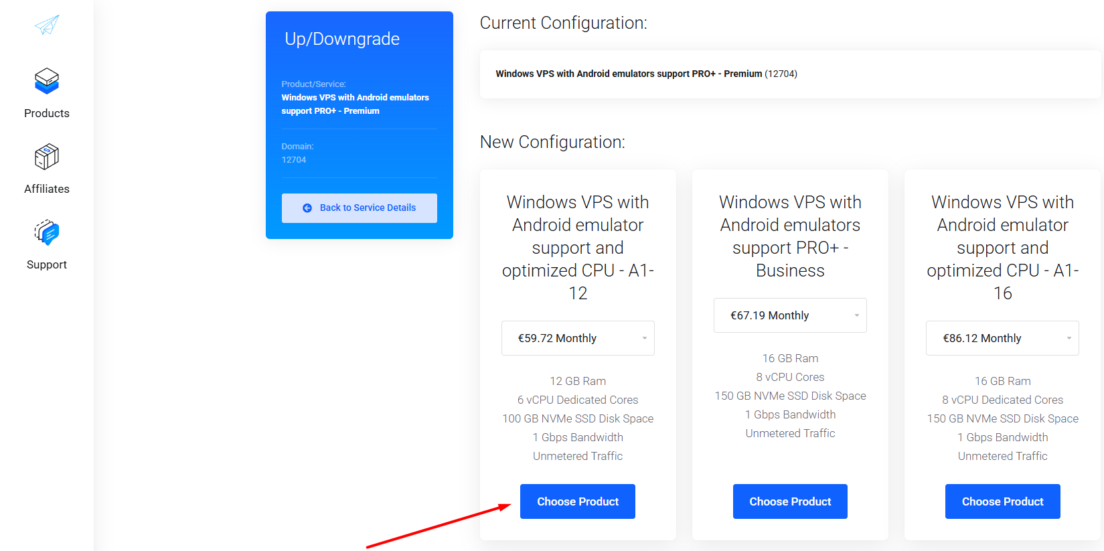
Task: Click the CPU - A1-12 plan title
Action: click(x=578, y=248)
